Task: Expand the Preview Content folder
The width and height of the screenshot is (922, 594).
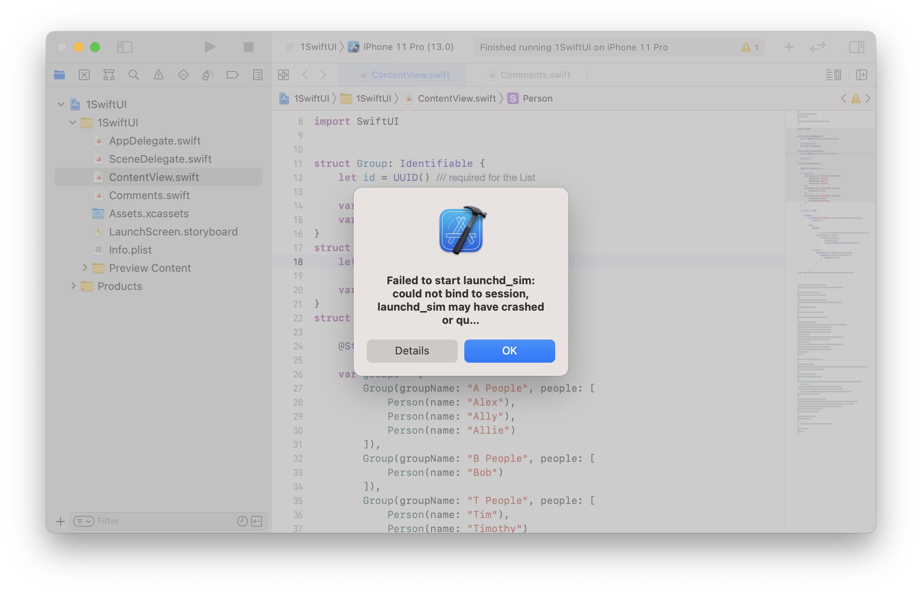Action: [85, 268]
